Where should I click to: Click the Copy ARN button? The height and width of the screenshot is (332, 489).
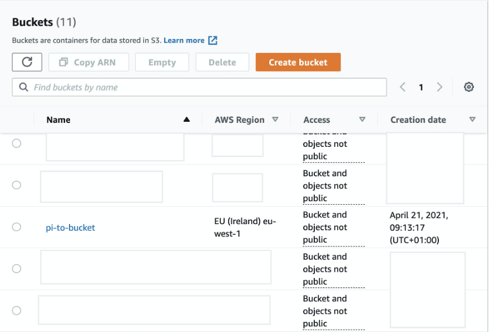coord(89,62)
